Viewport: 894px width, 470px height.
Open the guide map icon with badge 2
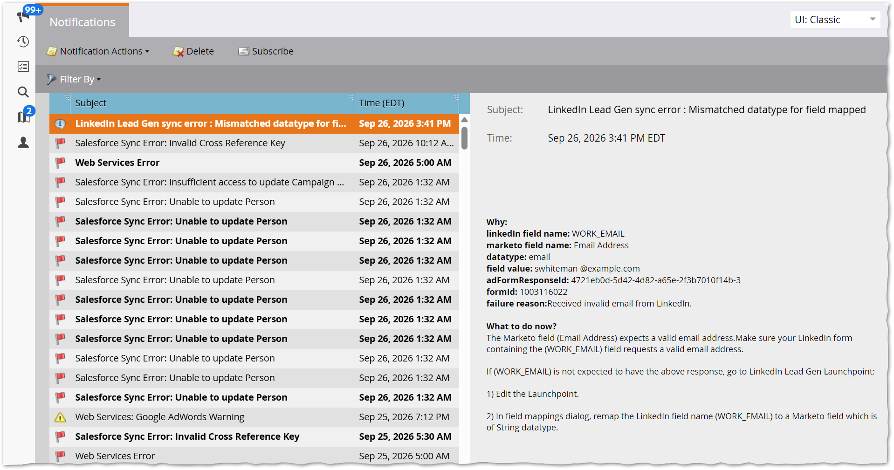click(23, 116)
